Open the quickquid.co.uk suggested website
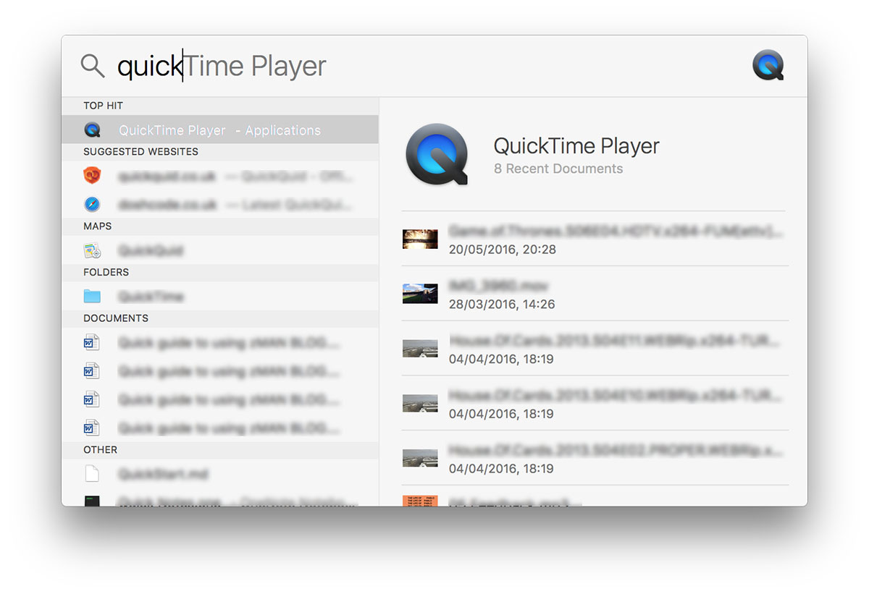The image size is (869, 594). tap(220, 176)
